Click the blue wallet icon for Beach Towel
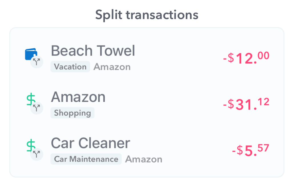This screenshot has width=292, height=187. (31, 54)
